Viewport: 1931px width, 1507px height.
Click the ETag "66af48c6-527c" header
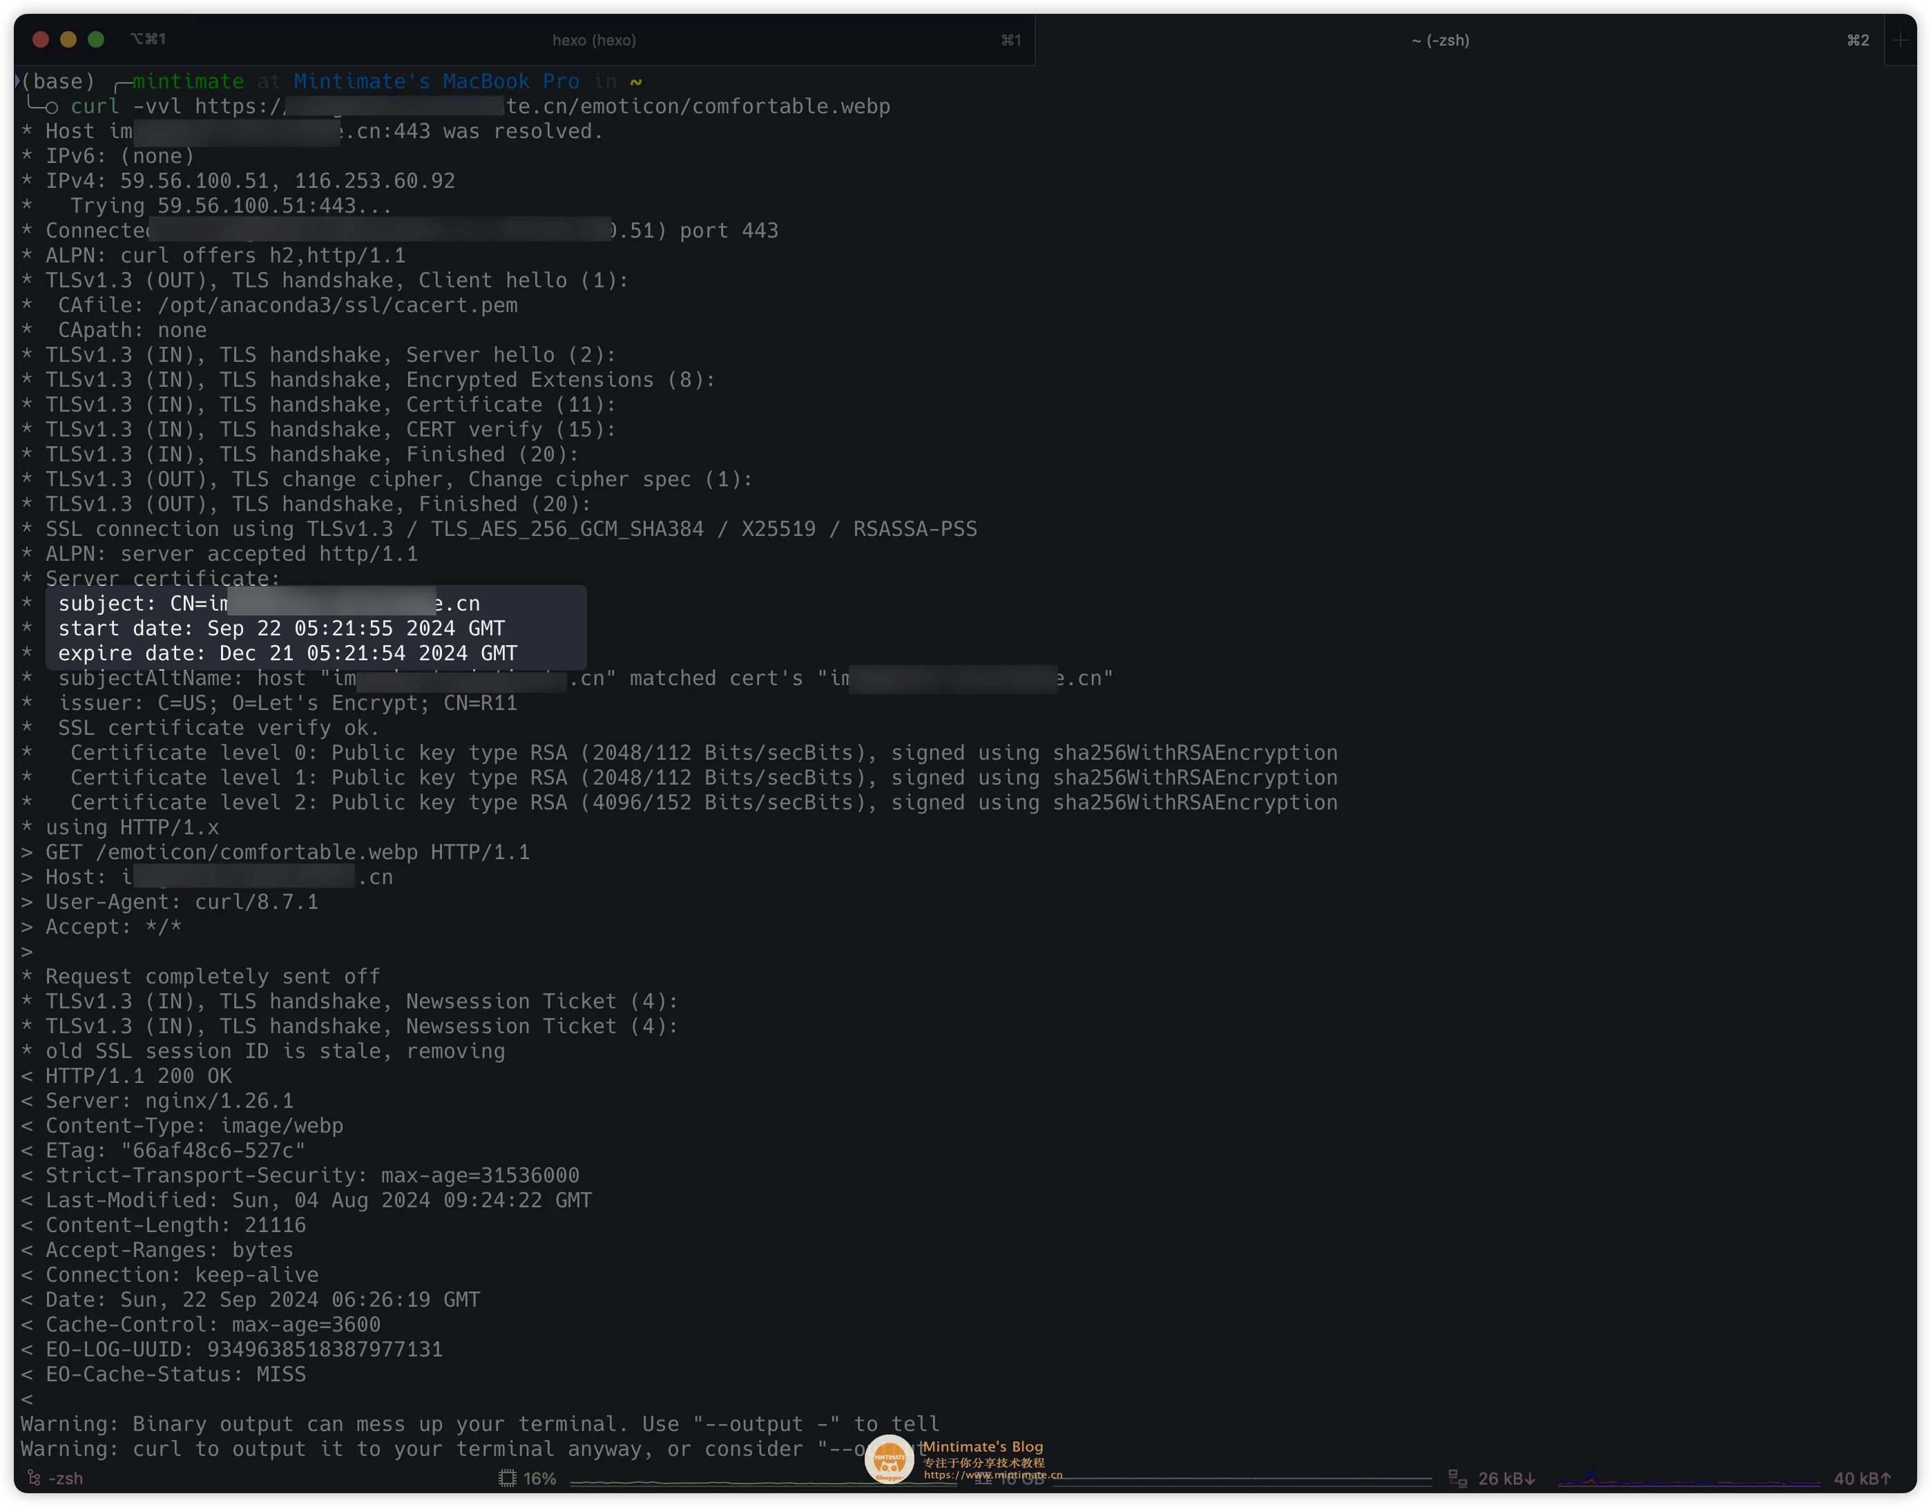coord(164,1151)
